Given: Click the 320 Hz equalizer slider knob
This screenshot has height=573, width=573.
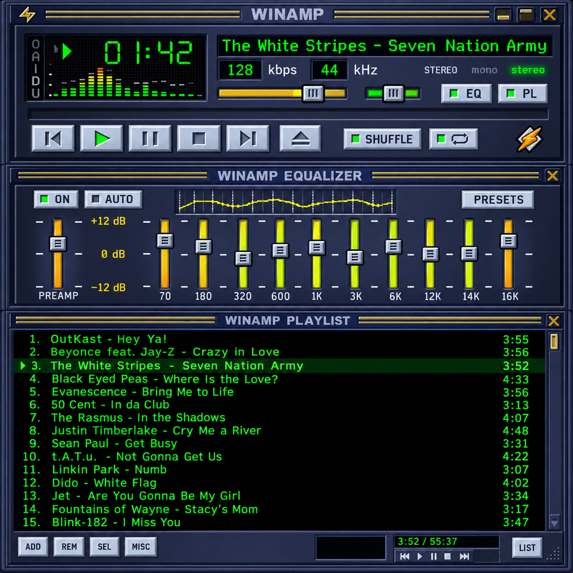Looking at the screenshot, I should 243,258.
